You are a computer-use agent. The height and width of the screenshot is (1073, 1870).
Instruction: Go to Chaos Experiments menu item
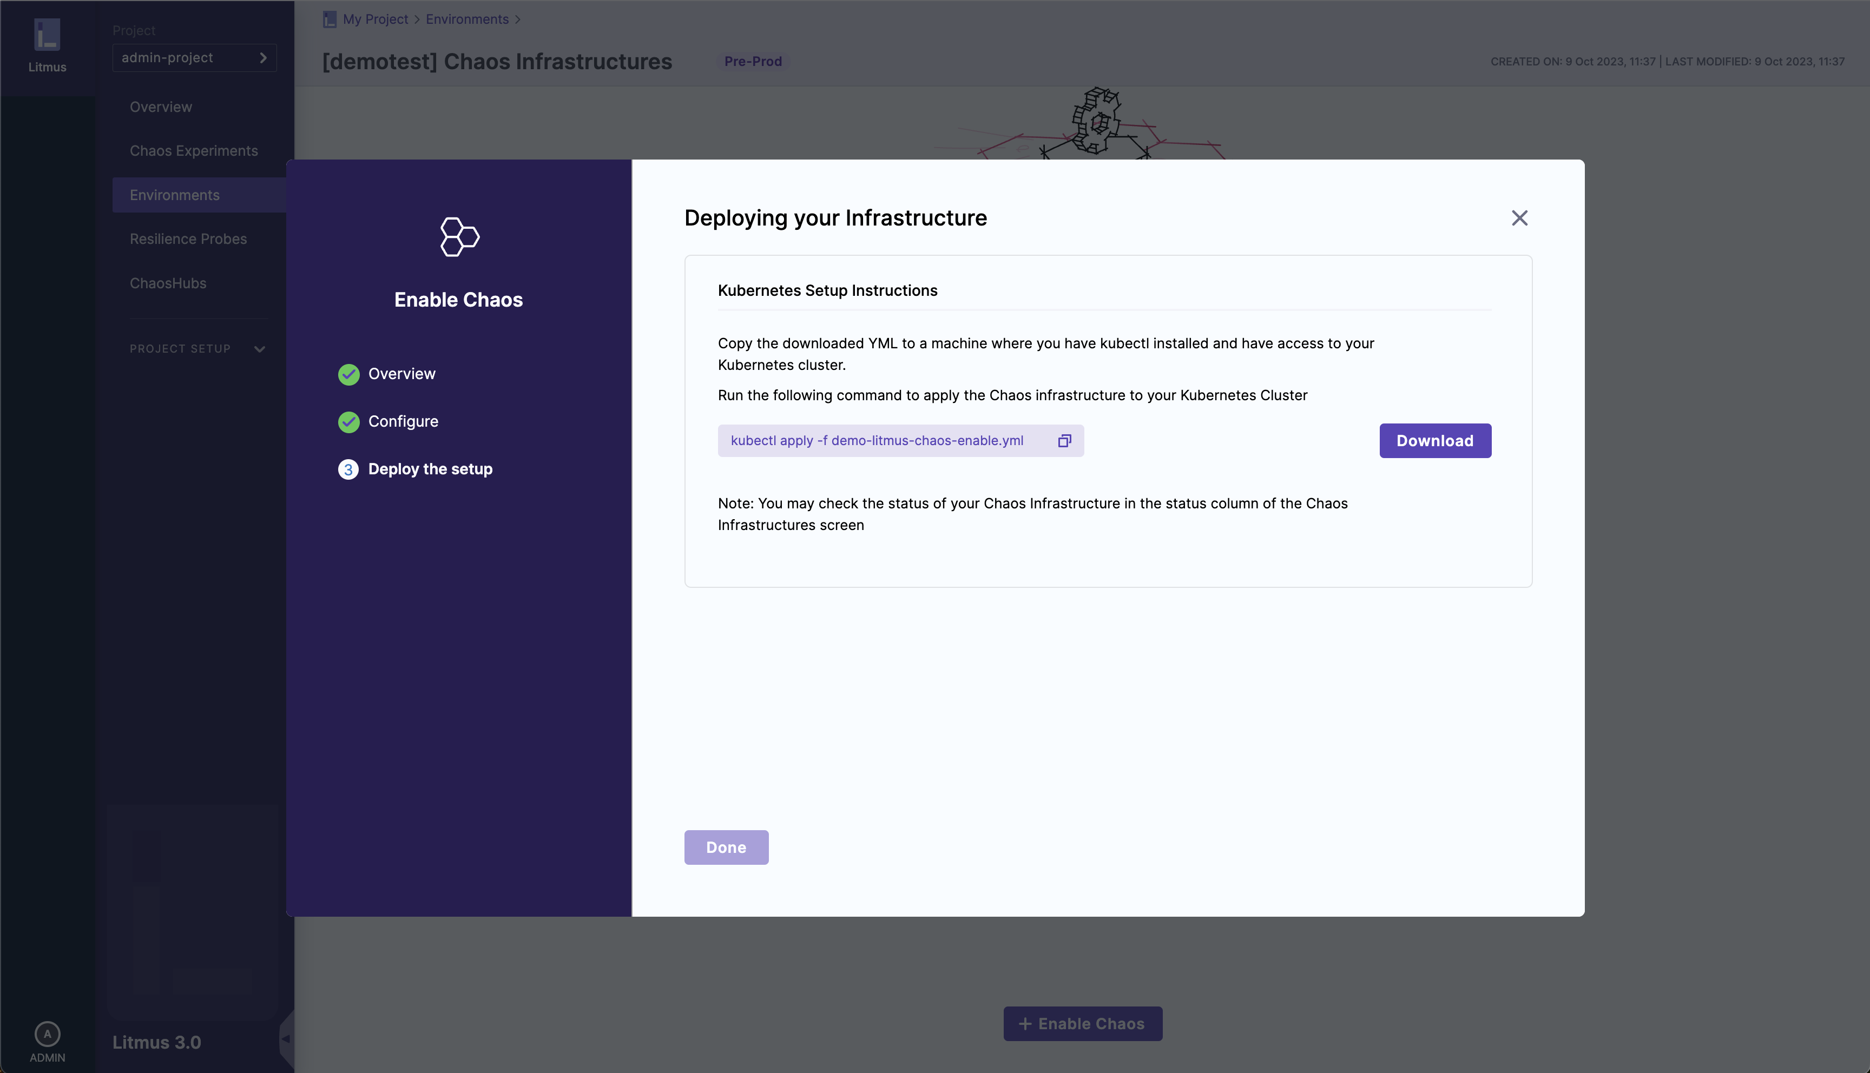(194, 151)
